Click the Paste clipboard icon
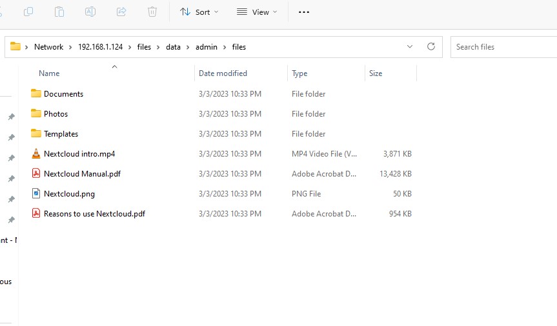557x326 pixels. 59,12
